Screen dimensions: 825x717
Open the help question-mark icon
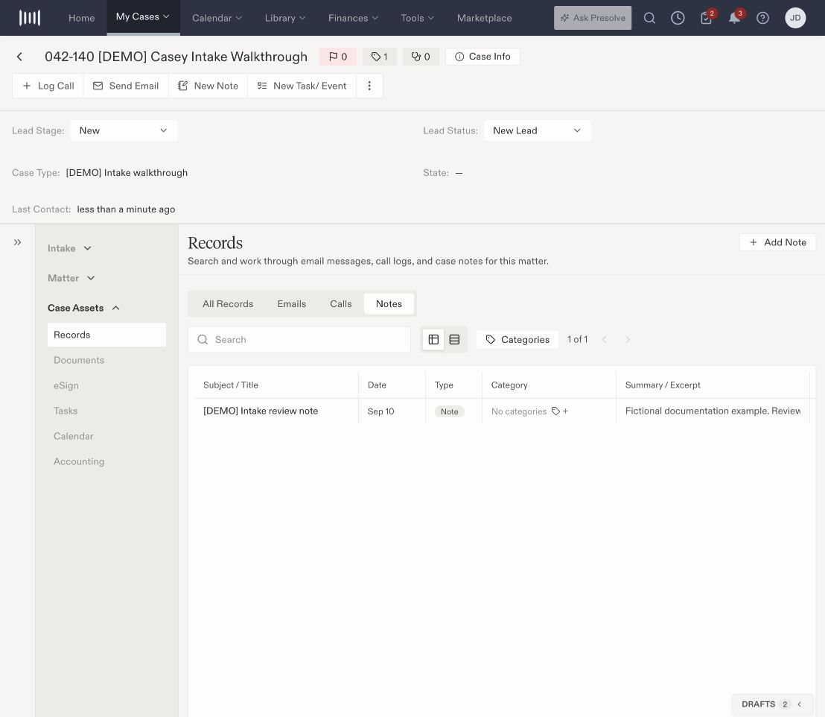click(762, 18)
